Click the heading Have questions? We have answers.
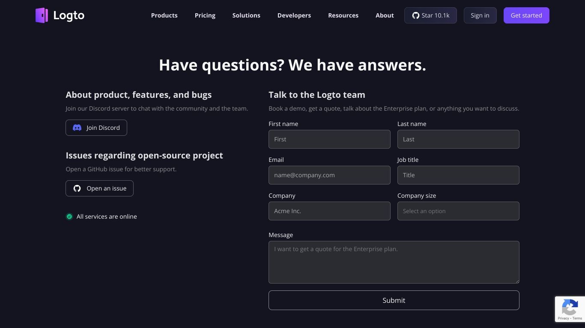585x328 pixels. (x=292, y=65)
